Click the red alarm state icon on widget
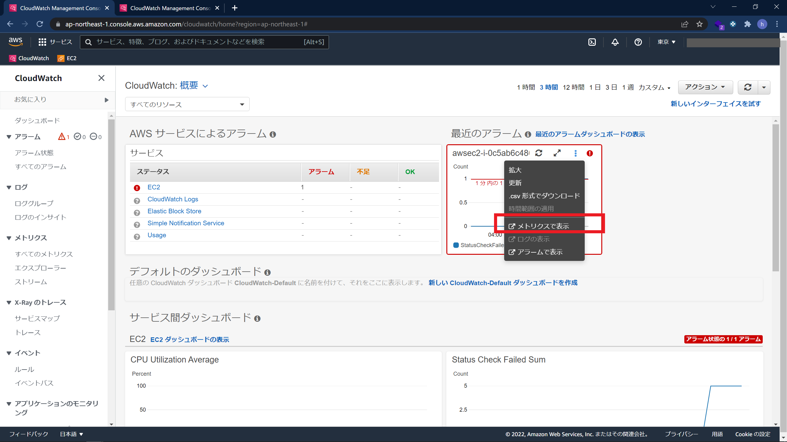The height and width of the screenshot is (442, 787). [590, 153]
